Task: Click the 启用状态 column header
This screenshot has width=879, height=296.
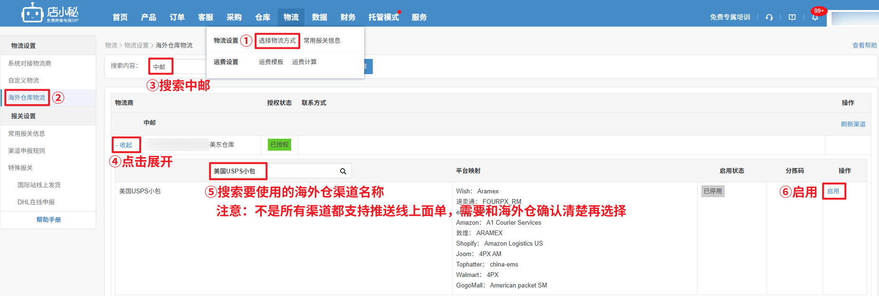Action: (732, 171)
